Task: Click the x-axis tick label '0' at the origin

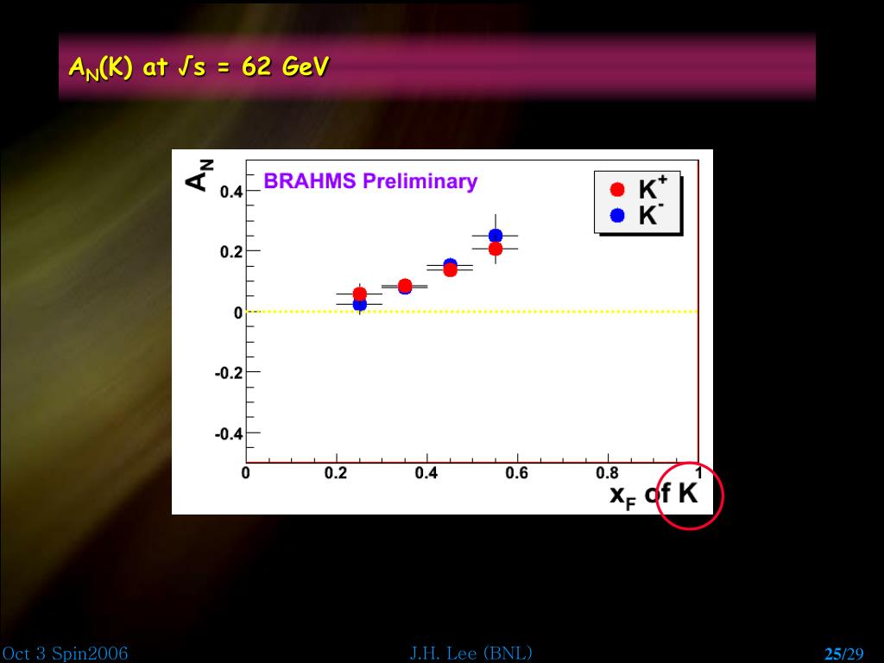Action: point(246,472)
